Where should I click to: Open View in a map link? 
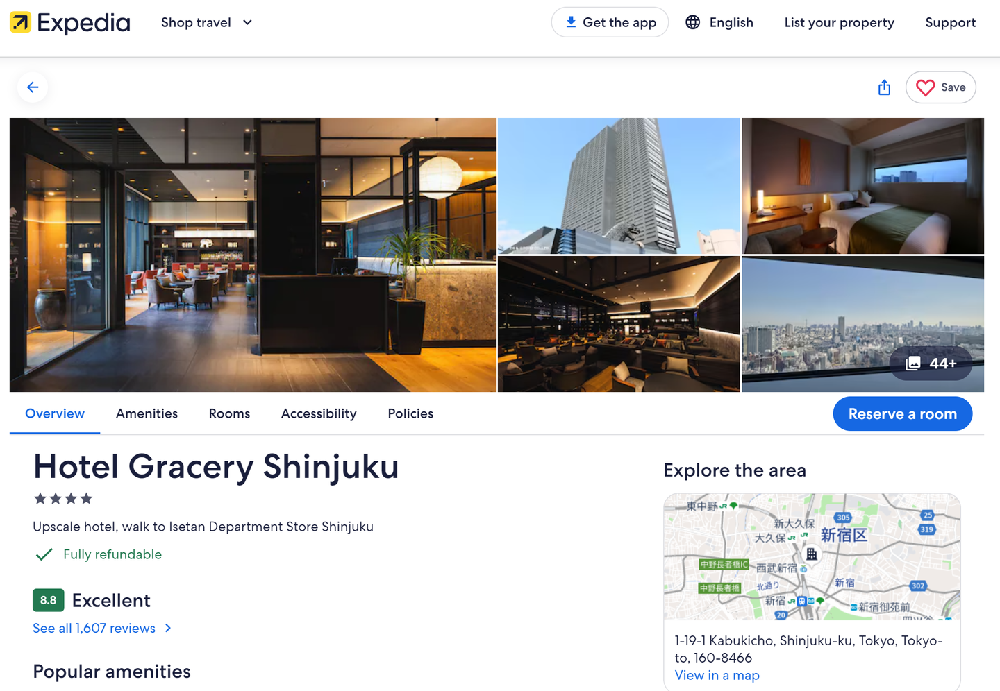pyautogui.click(x=717, y=675)
